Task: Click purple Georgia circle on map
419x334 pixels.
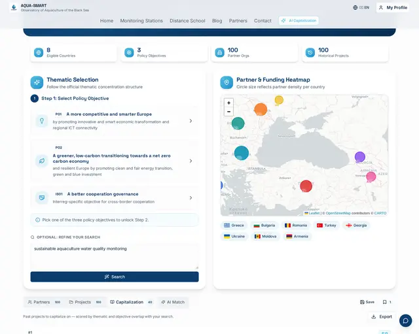Action: (x=360, y=157)
